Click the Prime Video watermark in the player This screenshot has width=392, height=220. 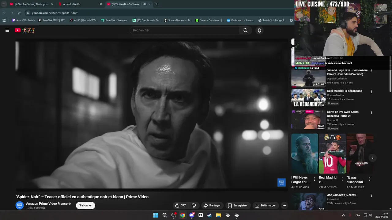click(x=281, y=182)
